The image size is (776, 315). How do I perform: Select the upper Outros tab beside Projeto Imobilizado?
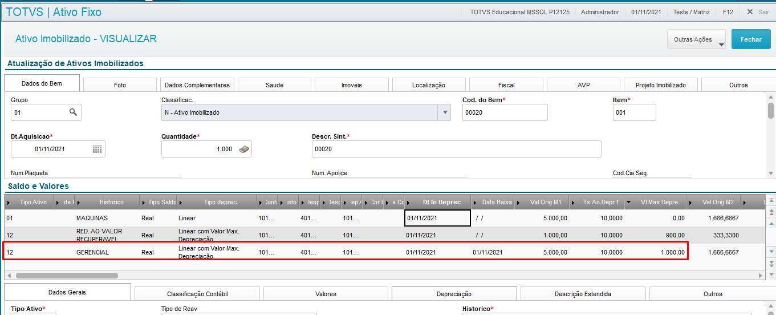738,85
